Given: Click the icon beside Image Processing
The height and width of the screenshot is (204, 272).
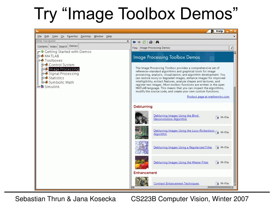Looking at the screenshot, I should [46, 69].
